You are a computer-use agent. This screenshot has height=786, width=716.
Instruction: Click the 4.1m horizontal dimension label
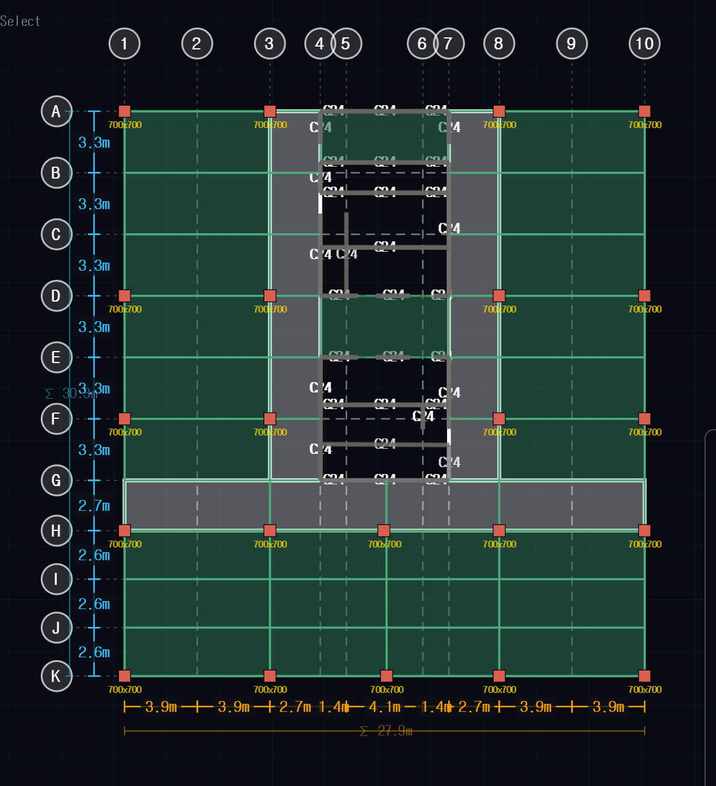click(384, 707)
